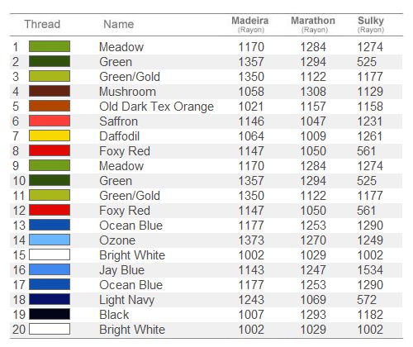Select the Jay Blue color swatch
Viewport: 413px width, 347px height.
(x=50, y=269)
